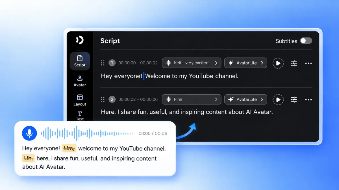Click transcript text "about AI Avatar."
339x190 pixels.
click(44, 167)
